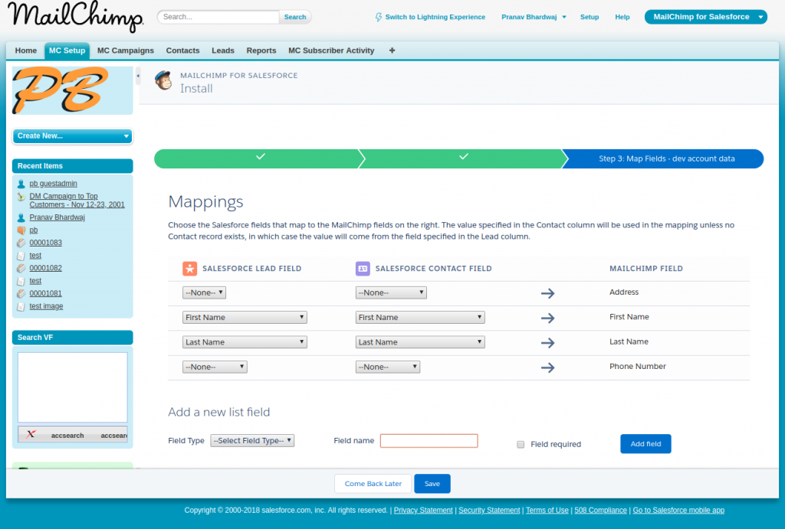Toggle the Field required checkbox
This screenshot has height=529, width=785.
[x=521, y=445]
